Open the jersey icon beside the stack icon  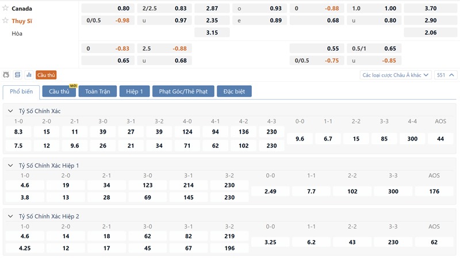point(6,75)
